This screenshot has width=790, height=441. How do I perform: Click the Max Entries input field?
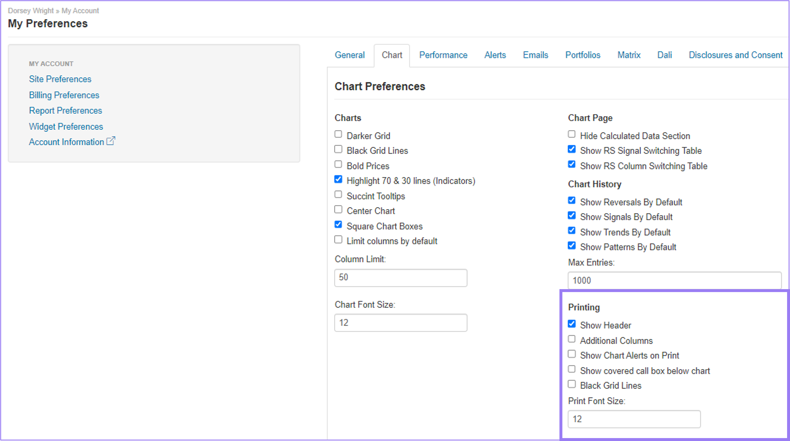[x=675, y=280]
